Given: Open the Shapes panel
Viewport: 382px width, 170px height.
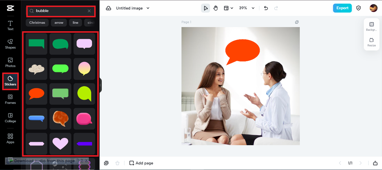Looking at the screenshot, I should point(10,44).
